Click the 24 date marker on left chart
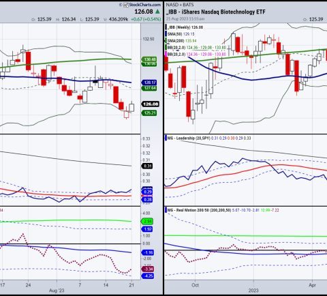The width and height of the screenshot is (327, 296). pos(28,285)
